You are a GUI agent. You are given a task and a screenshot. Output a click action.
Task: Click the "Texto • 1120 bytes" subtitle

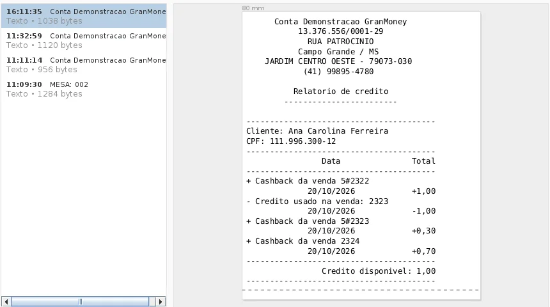[x=44, y=45]
